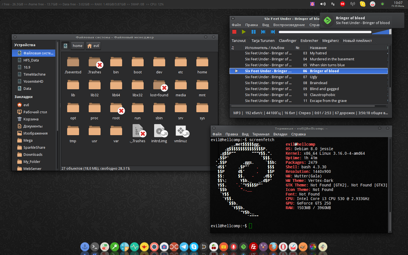The width and height of the screenshot is (408, 255).
Task: Click the volume icon in the system tray
Action: [323, 4]
